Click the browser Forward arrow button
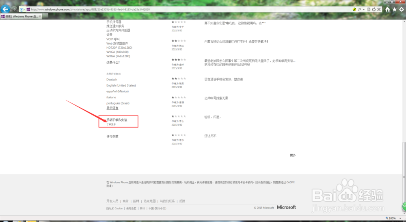The width and height of the screenshot is (406, 222). tap(14, 9)
